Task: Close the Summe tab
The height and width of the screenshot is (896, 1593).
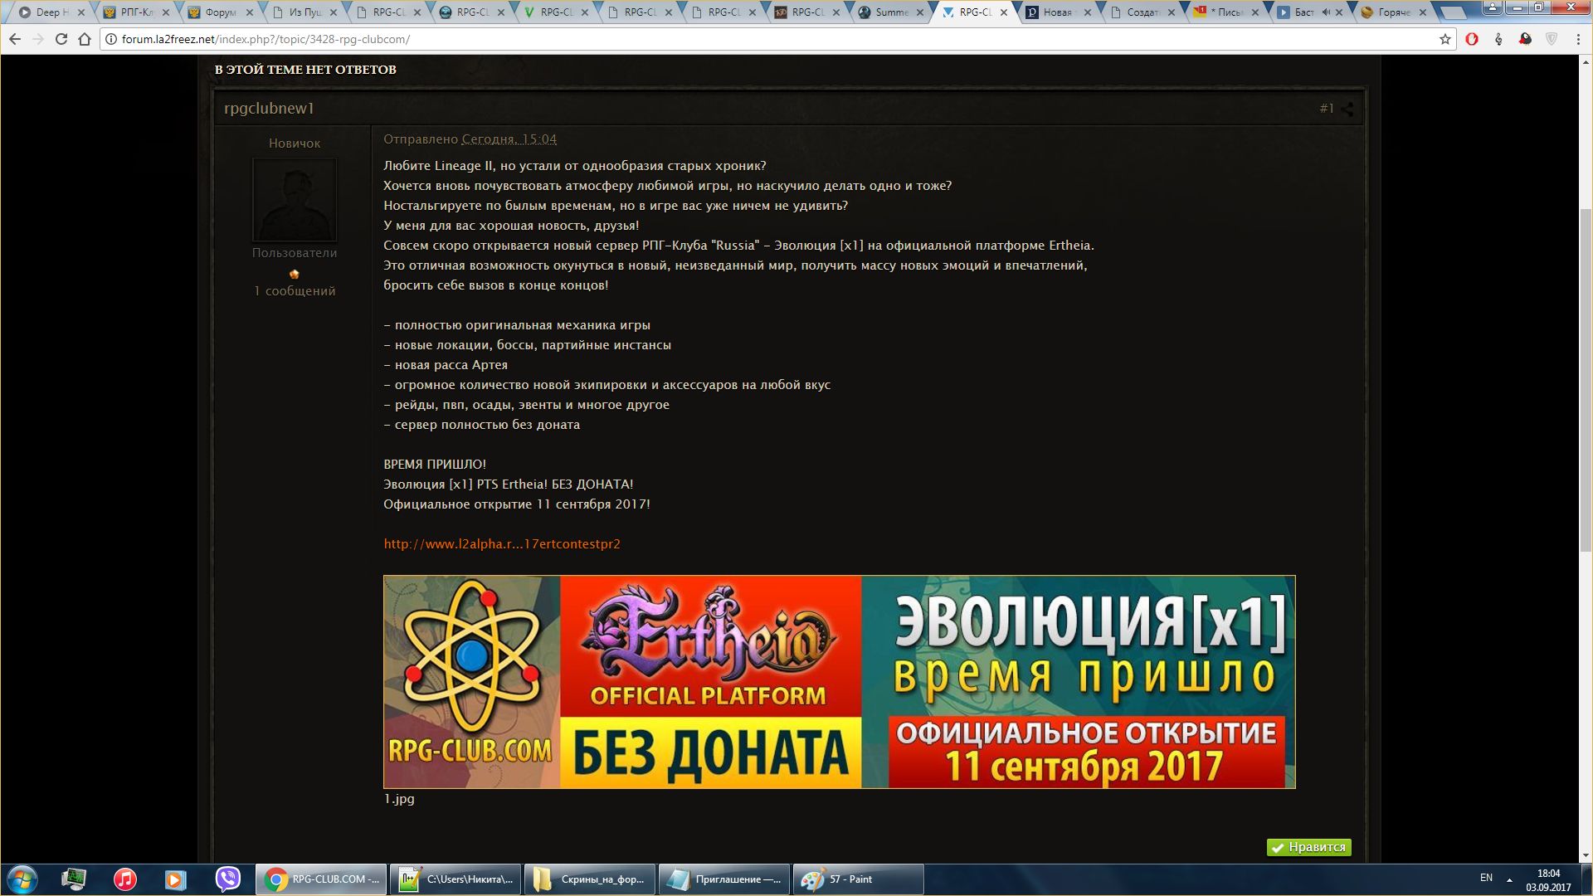Action: point(920,12)
